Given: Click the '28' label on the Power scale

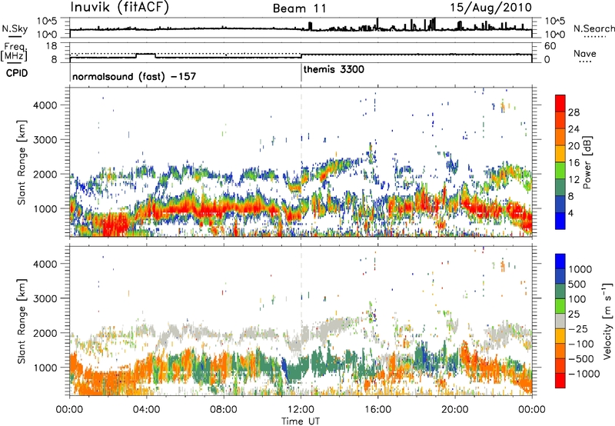Looking at the screenshot, I should (573, 112).
